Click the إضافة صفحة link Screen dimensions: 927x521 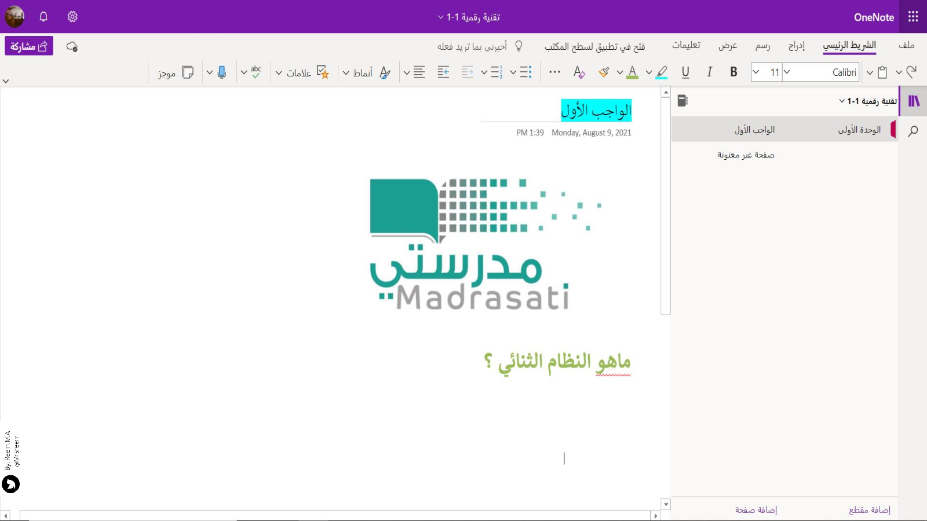(x=756, y=509)
